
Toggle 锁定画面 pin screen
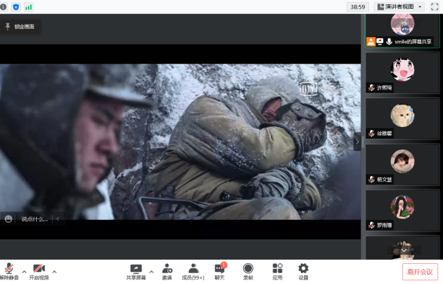pos(20,27)
